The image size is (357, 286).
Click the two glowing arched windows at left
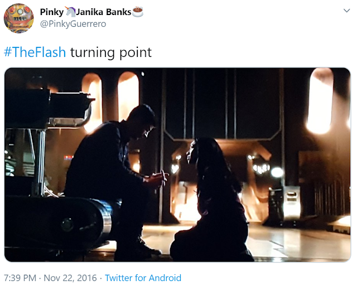pos(110,100)
